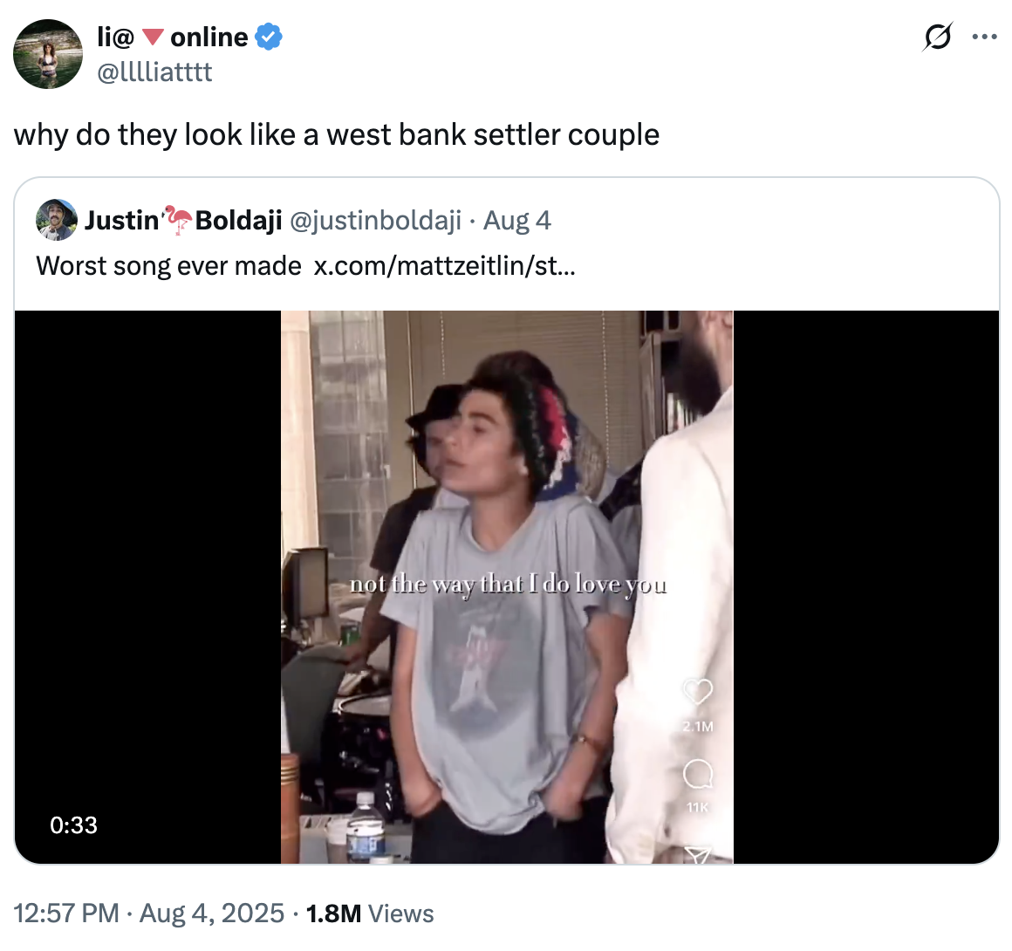Click the flamingo emoji in Justin's name
Screen dimensions: 1012x951
click(x=178, y=220)
